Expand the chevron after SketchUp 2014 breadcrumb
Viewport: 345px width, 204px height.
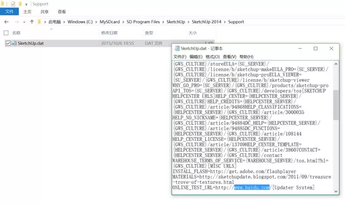pos(225,22)
